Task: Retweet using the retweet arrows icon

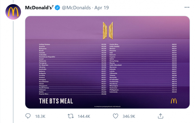Action: pyautogui.click(x=70, y=115)
